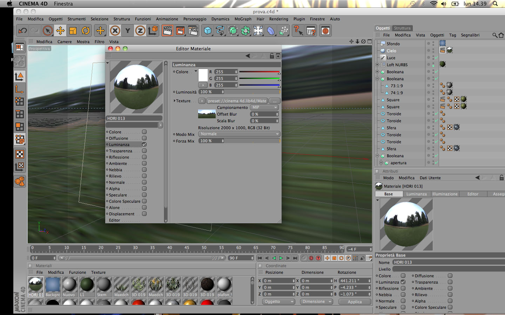Viewport: 505px width, 315px height.
Task: Open the MoGraph menu
Action: (x=243, y=19)
